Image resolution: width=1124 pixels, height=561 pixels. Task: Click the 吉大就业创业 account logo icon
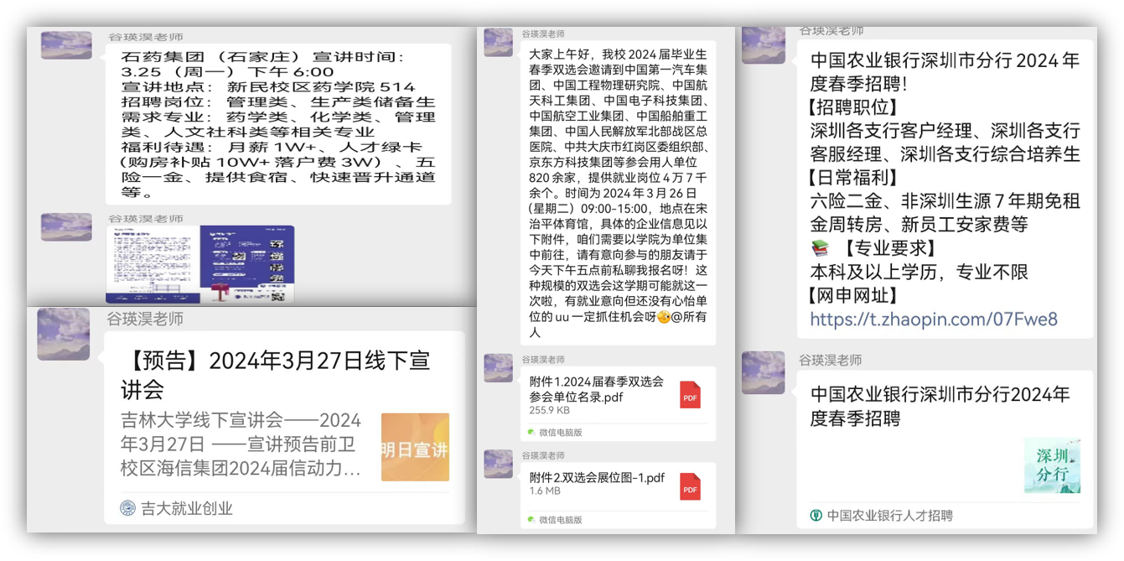(x=127, y=508)
